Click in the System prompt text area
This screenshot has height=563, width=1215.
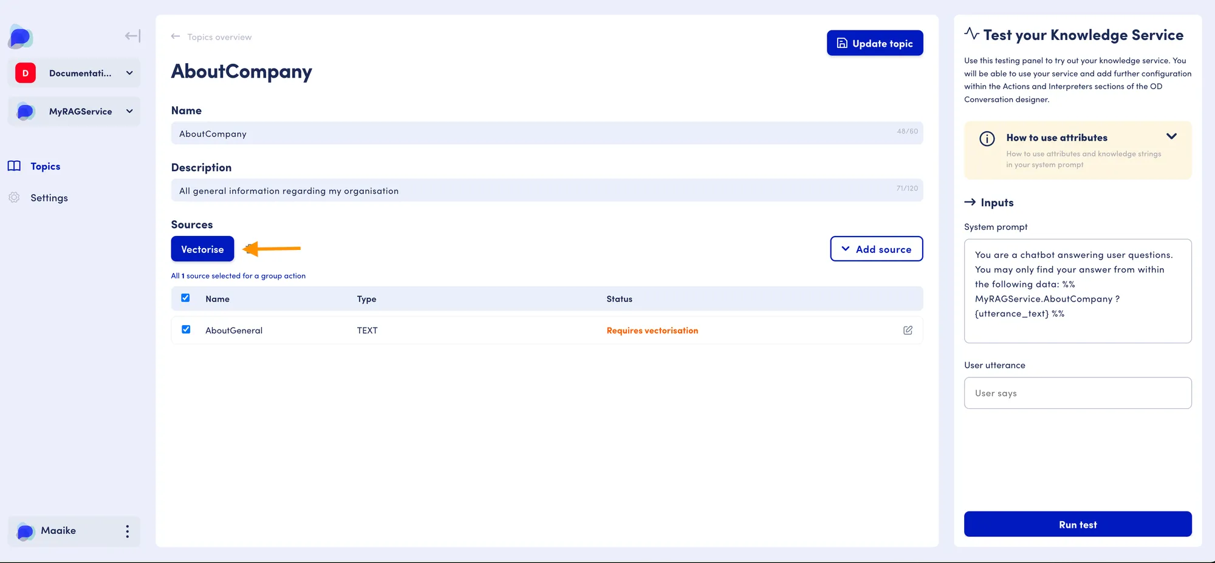pos(1078,291)
